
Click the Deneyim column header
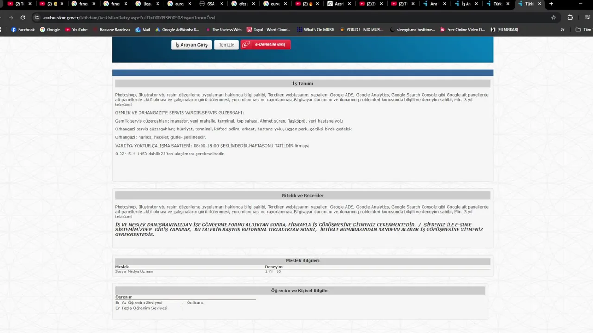(x=274, y=267)
